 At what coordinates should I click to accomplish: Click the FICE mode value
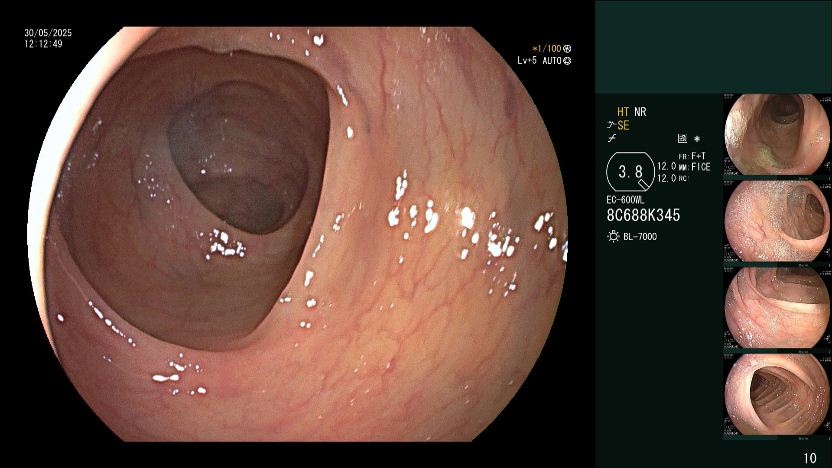(x=701, y=167)
